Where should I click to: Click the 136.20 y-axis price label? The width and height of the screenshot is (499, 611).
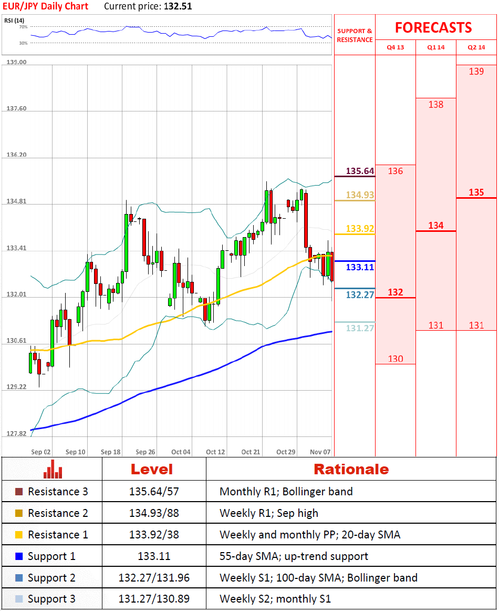click(x=16, y=155)
